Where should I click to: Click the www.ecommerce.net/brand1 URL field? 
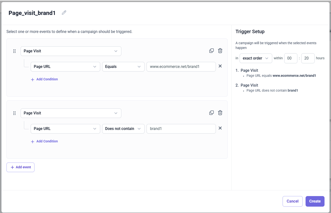(181, 67)
